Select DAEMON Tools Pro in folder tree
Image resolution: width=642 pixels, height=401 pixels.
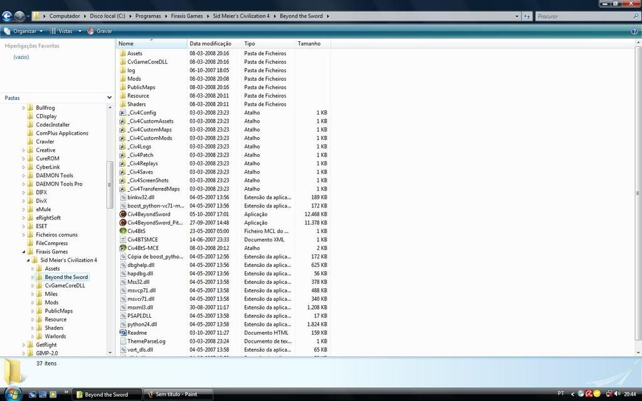59,184
